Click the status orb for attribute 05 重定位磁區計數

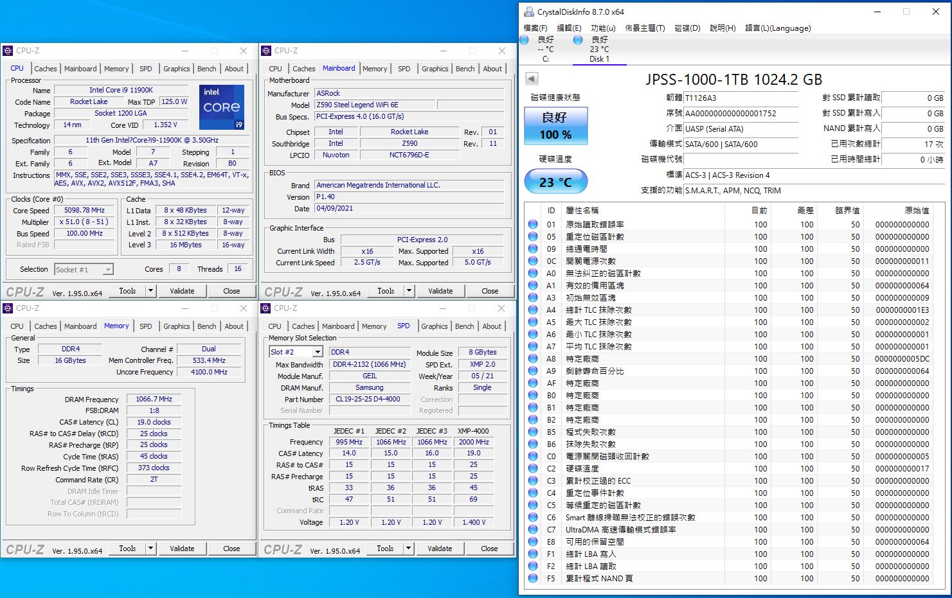tap(533, 236)
